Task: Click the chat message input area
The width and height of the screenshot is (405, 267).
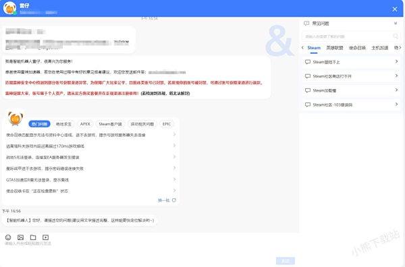Action: tap(150, 249)
